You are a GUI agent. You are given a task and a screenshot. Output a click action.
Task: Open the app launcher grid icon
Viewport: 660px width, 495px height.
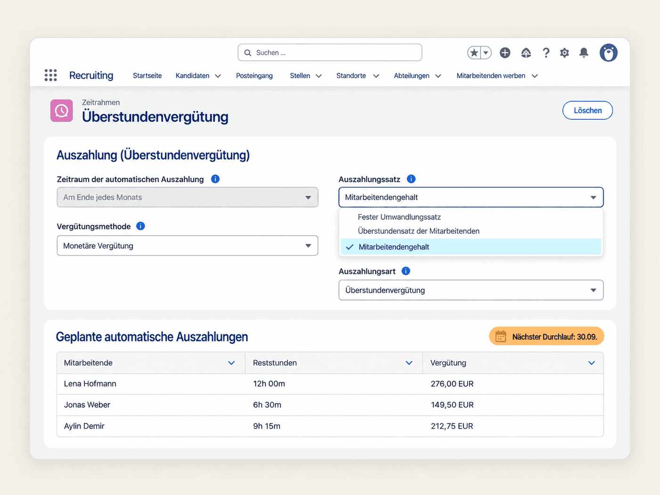coord(50,75)
